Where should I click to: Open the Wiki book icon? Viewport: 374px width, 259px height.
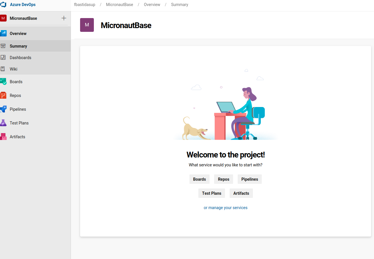[x=3, y=69]
